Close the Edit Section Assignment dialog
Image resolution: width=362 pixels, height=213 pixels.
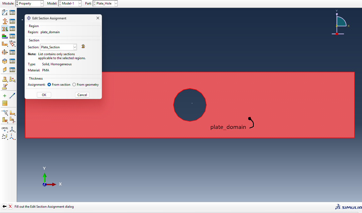click(x=98, y=18)
